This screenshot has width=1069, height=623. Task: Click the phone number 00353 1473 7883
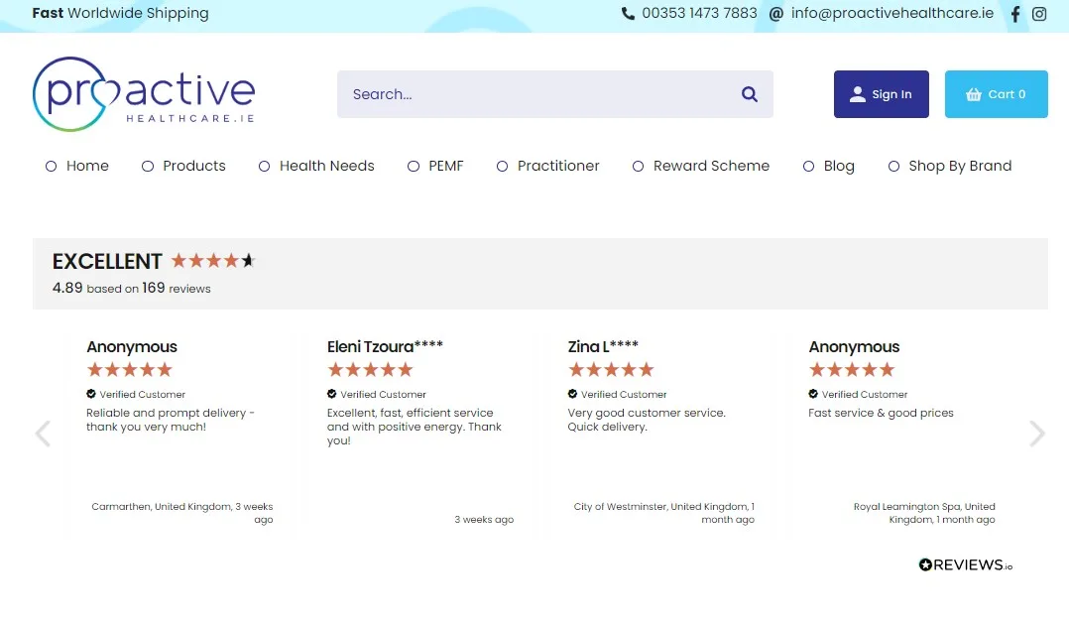pos(699,13)
